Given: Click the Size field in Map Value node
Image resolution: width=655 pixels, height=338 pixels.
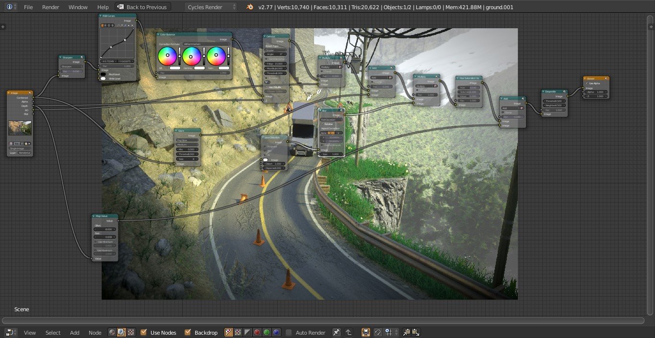Looking at the screenshot, I should tap(105, 237).
